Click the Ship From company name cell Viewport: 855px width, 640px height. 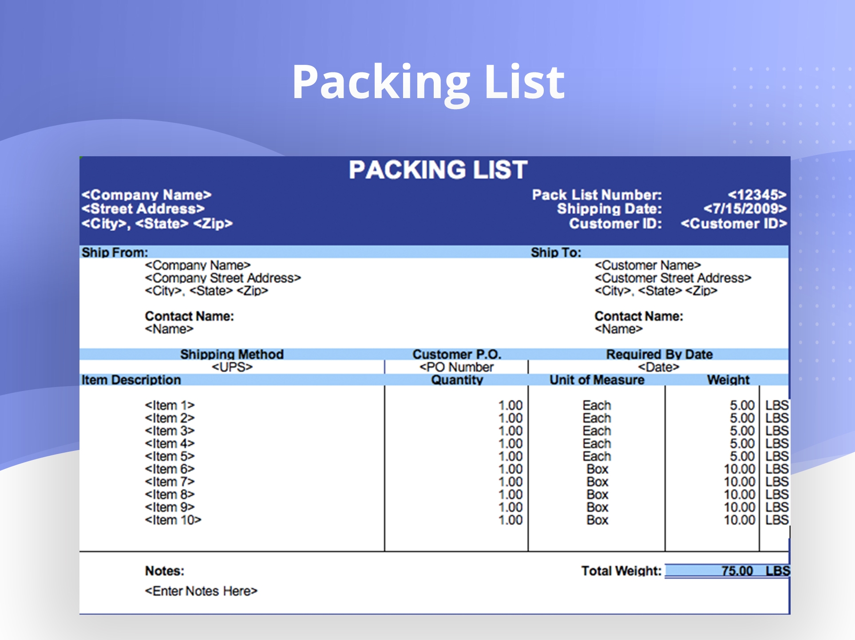coord(197,265)
